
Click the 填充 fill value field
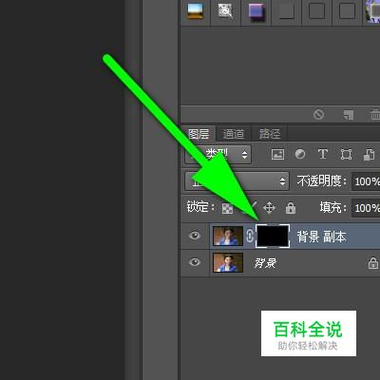click(366, 208)
